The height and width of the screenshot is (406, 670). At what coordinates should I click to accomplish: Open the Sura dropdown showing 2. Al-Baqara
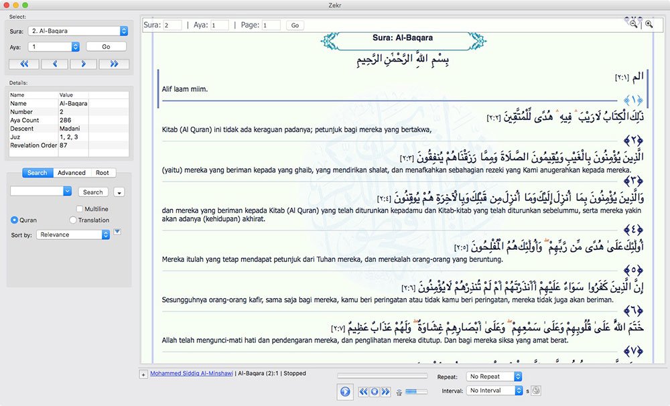coord(78,31)
